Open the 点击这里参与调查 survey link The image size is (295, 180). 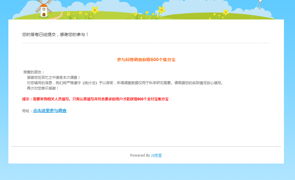point(50,110)
